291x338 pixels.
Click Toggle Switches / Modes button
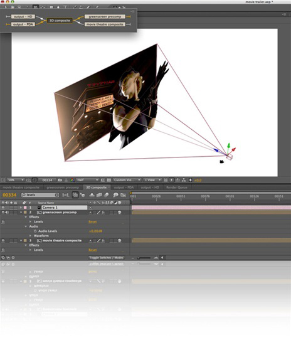(106, 258)
